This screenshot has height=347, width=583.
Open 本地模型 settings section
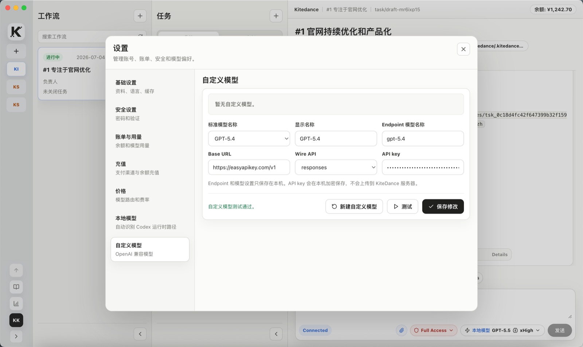tap(150, 222)
